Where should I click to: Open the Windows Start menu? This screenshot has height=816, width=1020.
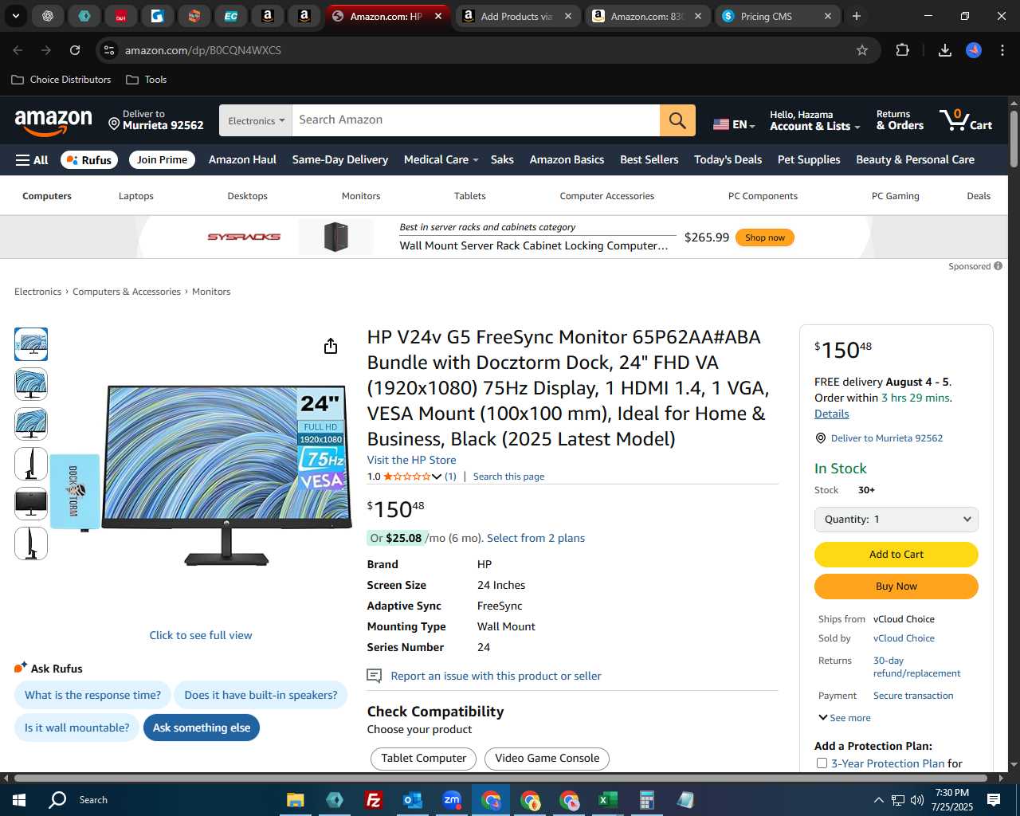(19, 800)
